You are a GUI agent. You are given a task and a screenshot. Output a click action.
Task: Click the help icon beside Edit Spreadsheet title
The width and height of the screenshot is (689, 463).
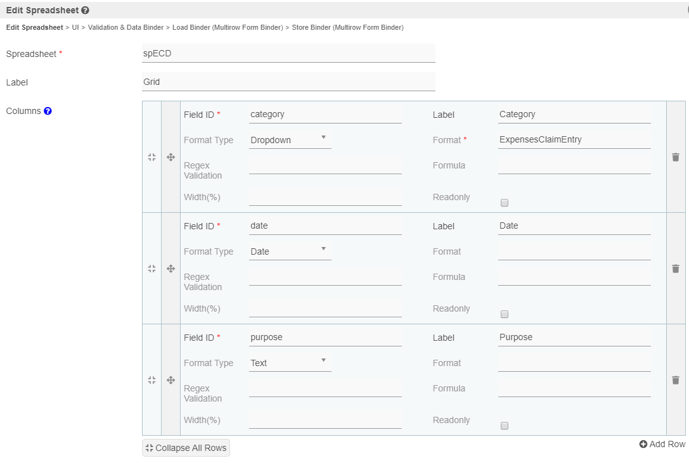85,10
